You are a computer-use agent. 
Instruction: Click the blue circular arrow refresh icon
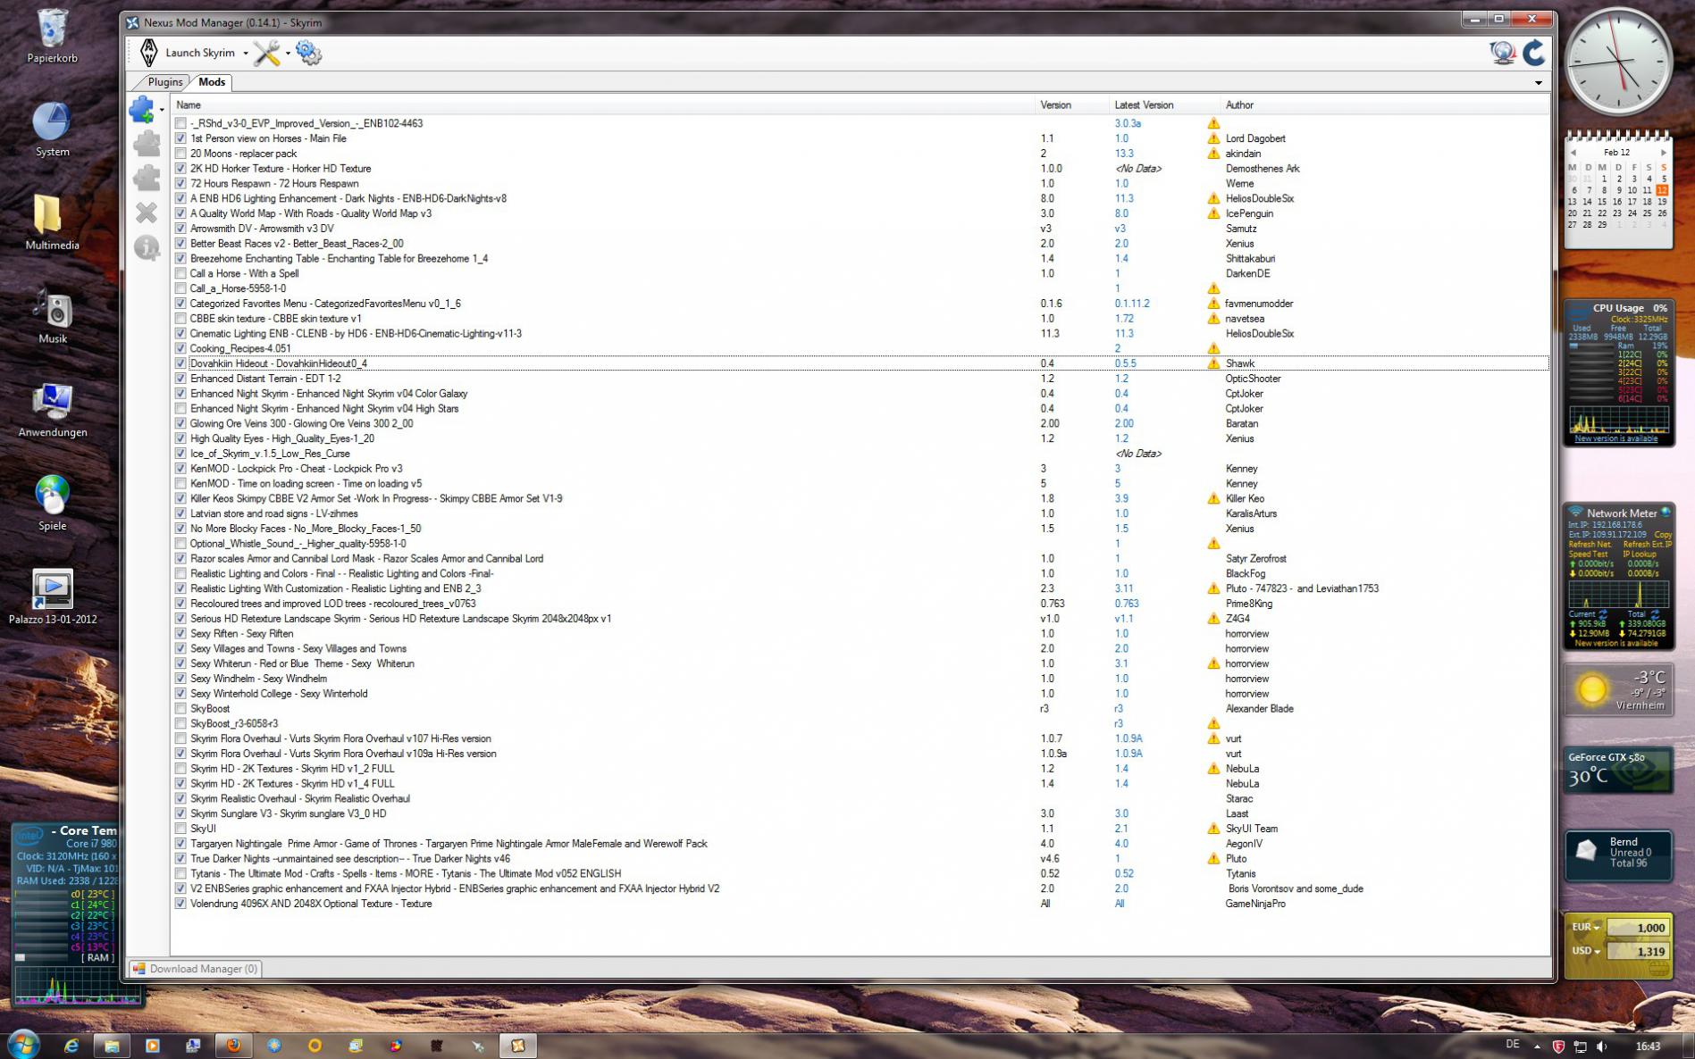pyautogui.click(x=1533, y=53)
